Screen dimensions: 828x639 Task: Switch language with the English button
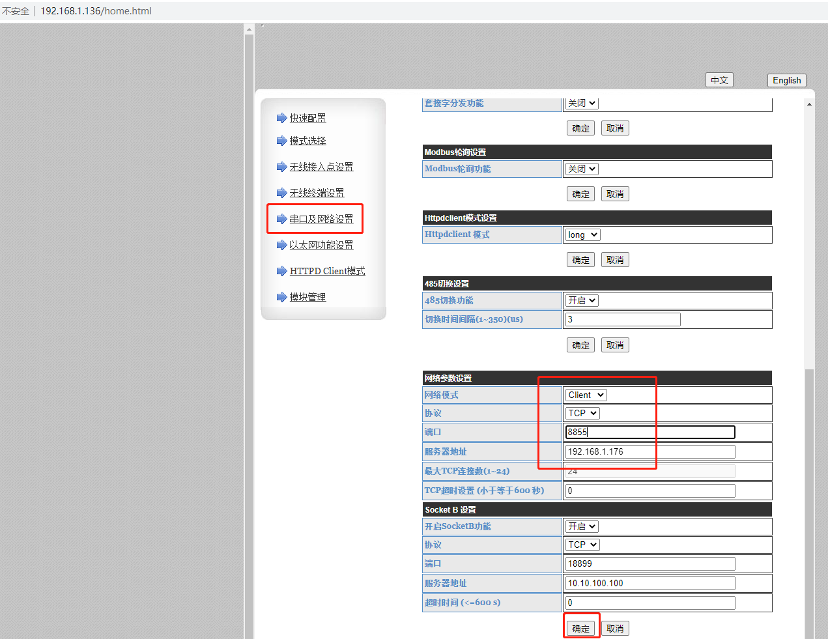click(x=786, y=80)
